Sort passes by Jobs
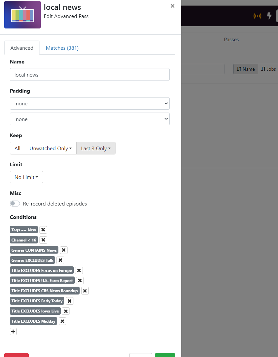This screenshot has width=278, height=357. click(x=268, y=69)
